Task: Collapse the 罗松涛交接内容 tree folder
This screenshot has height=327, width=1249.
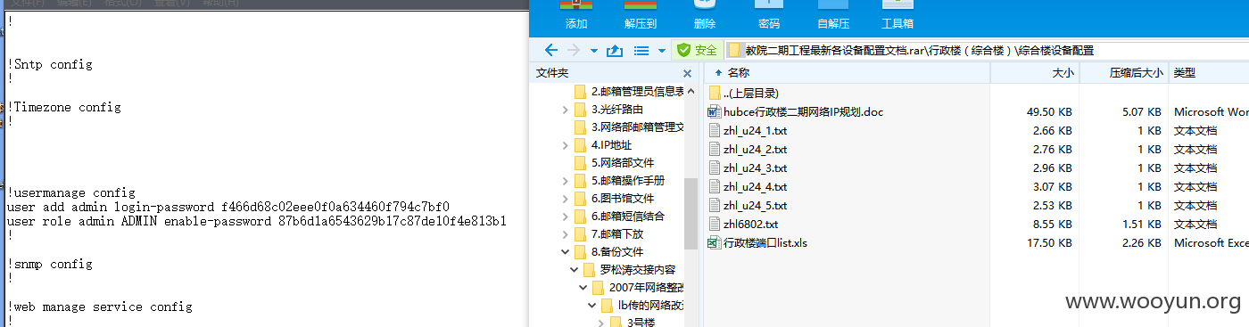Action: (574, 269)
